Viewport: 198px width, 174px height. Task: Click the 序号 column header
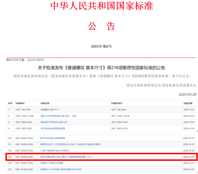pyautogui.click(x=10, y=103)
